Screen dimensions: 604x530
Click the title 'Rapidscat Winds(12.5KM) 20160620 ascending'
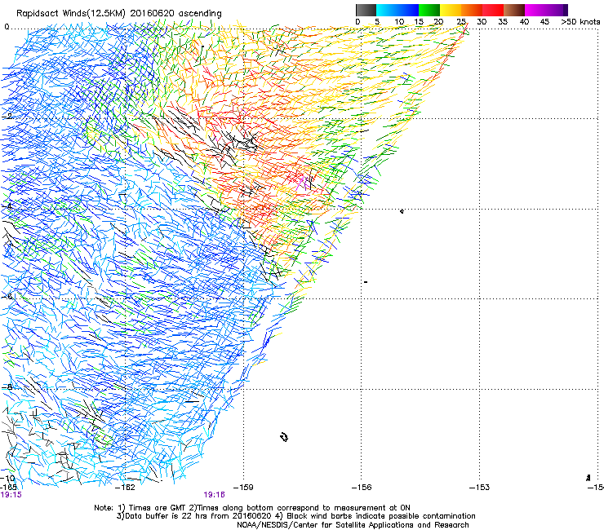(119, 14)
